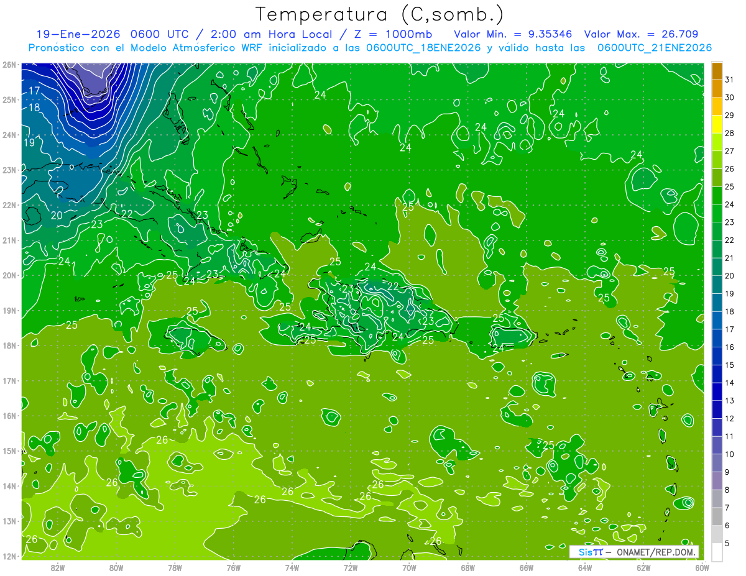Click the 72W longitude axis label
746x576 pixels.
click(351, 567)
